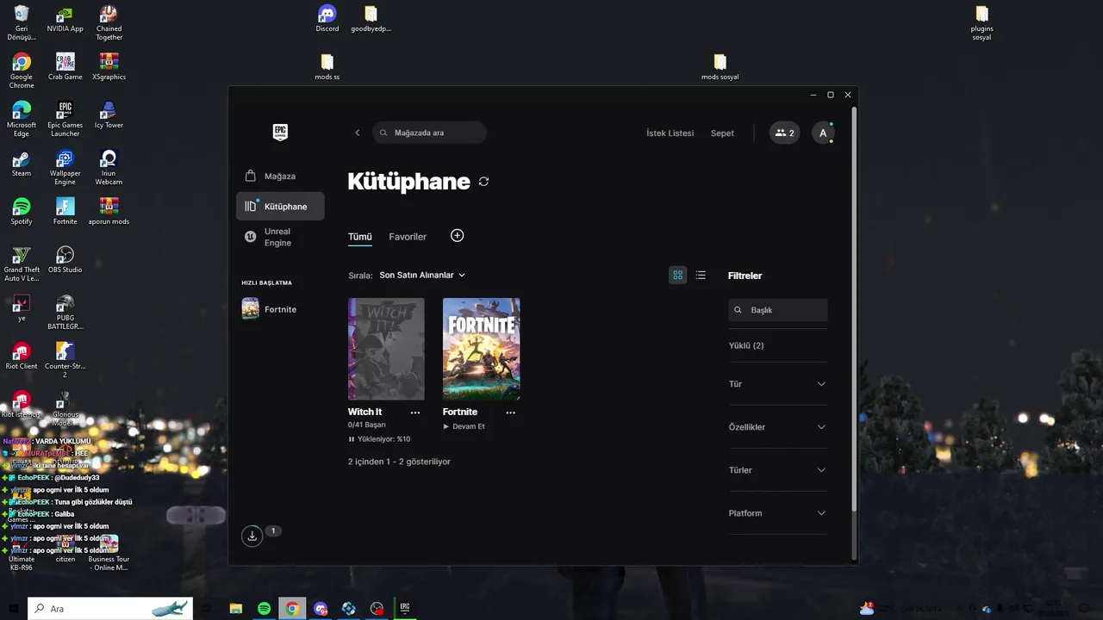Viewport: 1103px width, 620px height.
Task: Switch to the Favoriler tab
Action: pyautogui.click(x=408, y=237)
